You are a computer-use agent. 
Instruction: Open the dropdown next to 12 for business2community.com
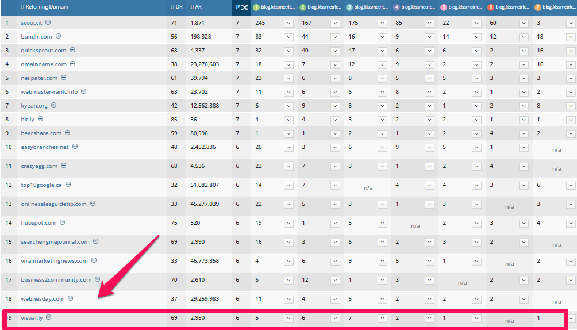click(x=335, y=280)
